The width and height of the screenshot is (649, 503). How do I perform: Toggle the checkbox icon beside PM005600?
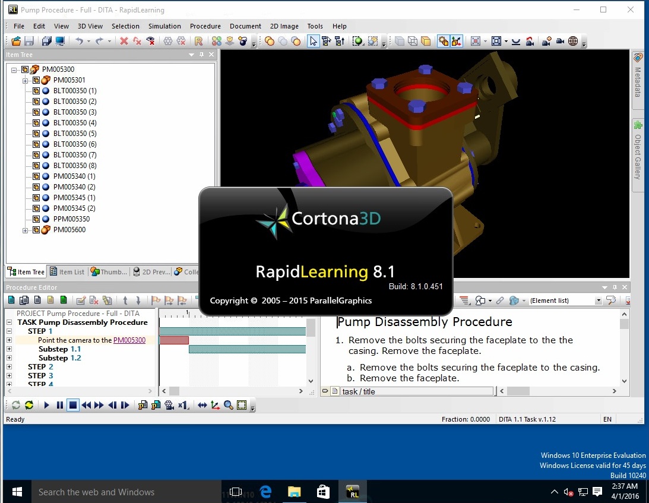click(36, 230)
